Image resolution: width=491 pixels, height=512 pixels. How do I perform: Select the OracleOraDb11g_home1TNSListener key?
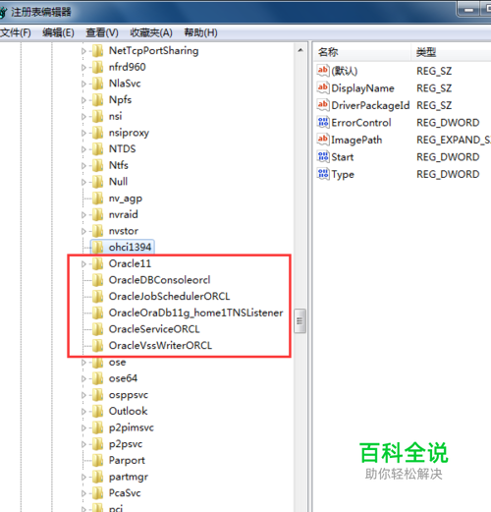point(195,313)
